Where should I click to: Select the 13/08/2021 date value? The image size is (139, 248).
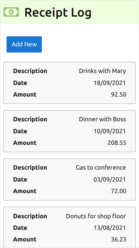(x=109, y=228)
